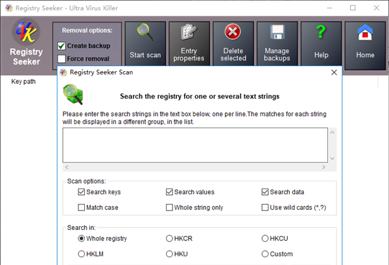The image size is (389, 265).
Task: Open Entry properties
Action: pos(189,43)
